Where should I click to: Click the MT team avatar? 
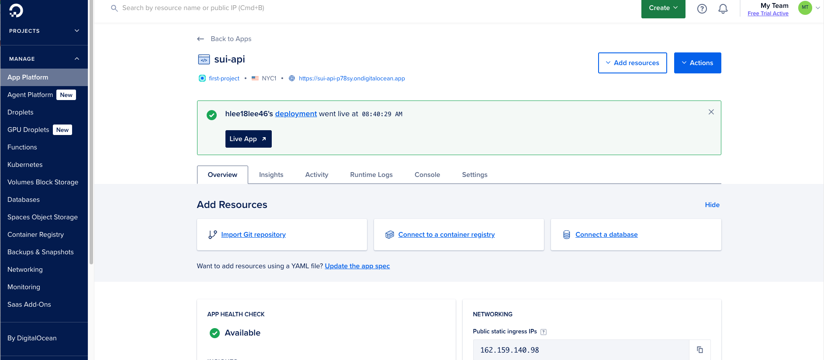coord(805,7)
